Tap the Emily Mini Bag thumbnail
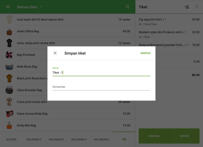203x147 pixels. tap(9, 125)
